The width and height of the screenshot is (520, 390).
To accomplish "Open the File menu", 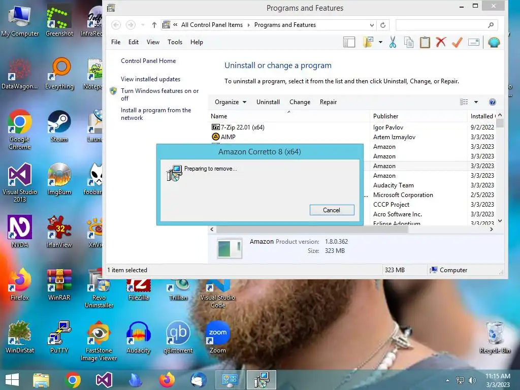I will point(116,42).
